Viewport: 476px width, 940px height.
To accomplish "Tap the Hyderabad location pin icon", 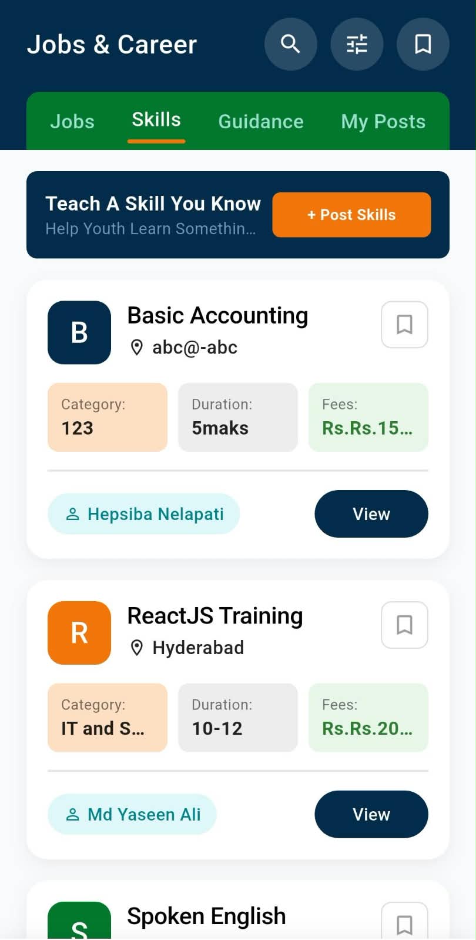I will pos(136,648).
